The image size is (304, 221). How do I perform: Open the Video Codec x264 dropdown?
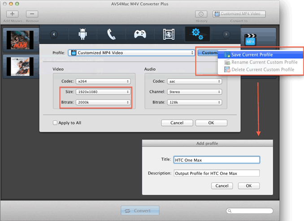click(x=103, y=81)
